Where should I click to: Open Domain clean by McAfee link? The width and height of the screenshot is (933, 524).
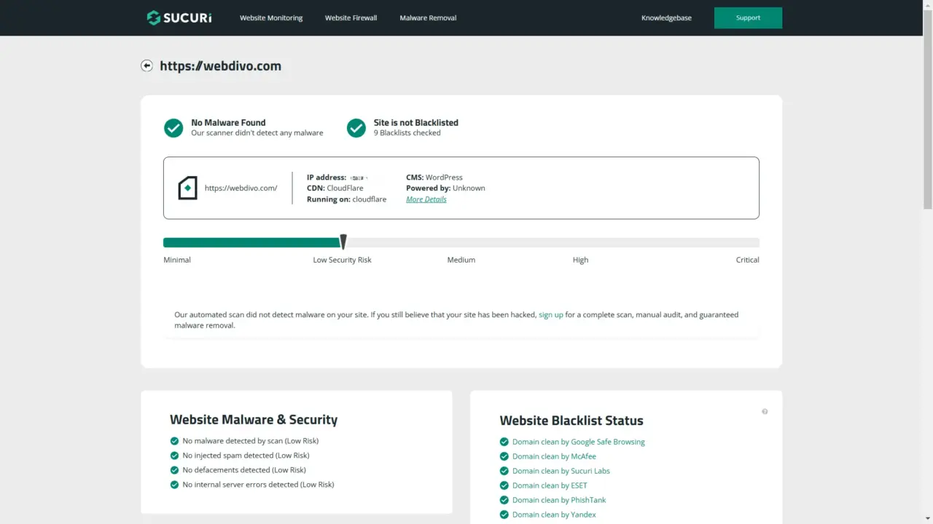554,456
